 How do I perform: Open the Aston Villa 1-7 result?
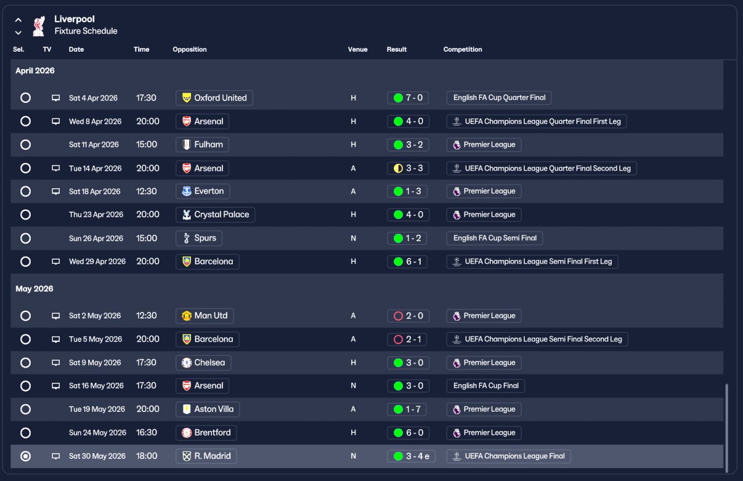pyautogui.click(x=407, y=410)
